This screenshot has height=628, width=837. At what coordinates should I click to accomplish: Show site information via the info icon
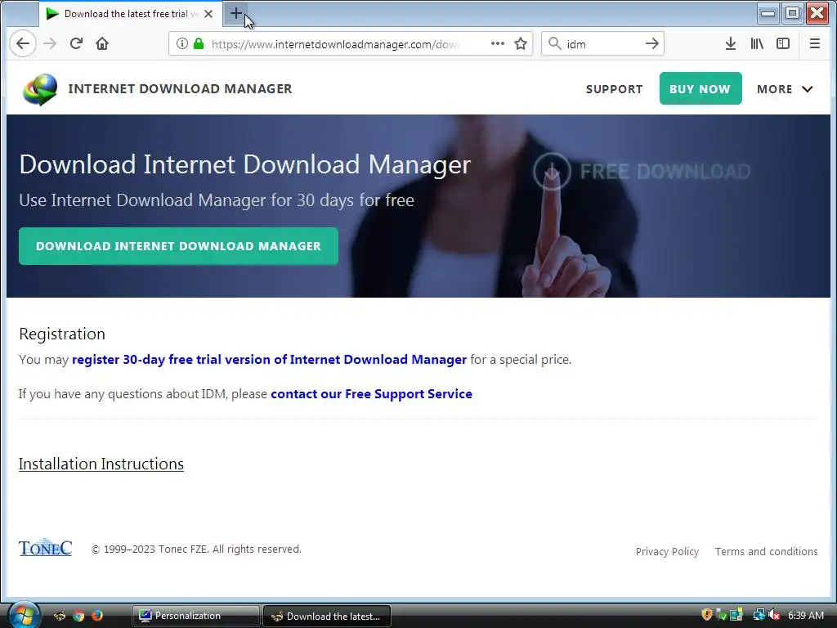click(182, 44)
